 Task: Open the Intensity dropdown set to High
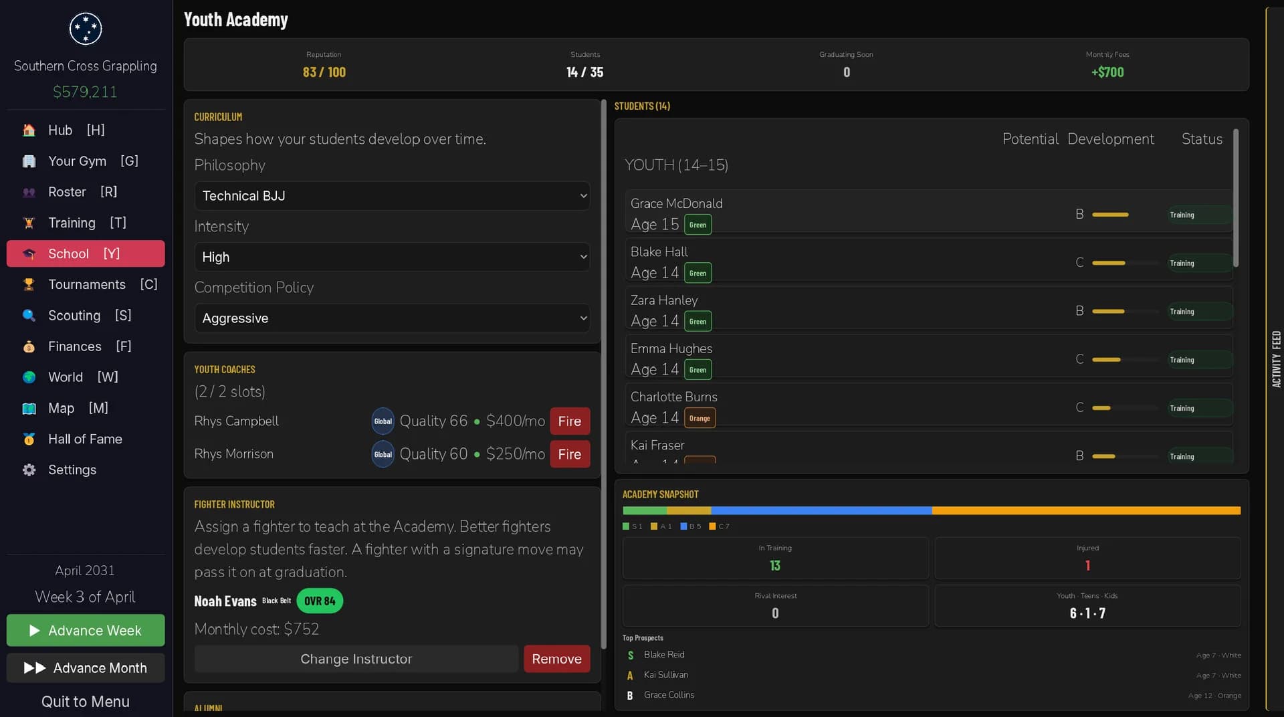coord(393,257)
